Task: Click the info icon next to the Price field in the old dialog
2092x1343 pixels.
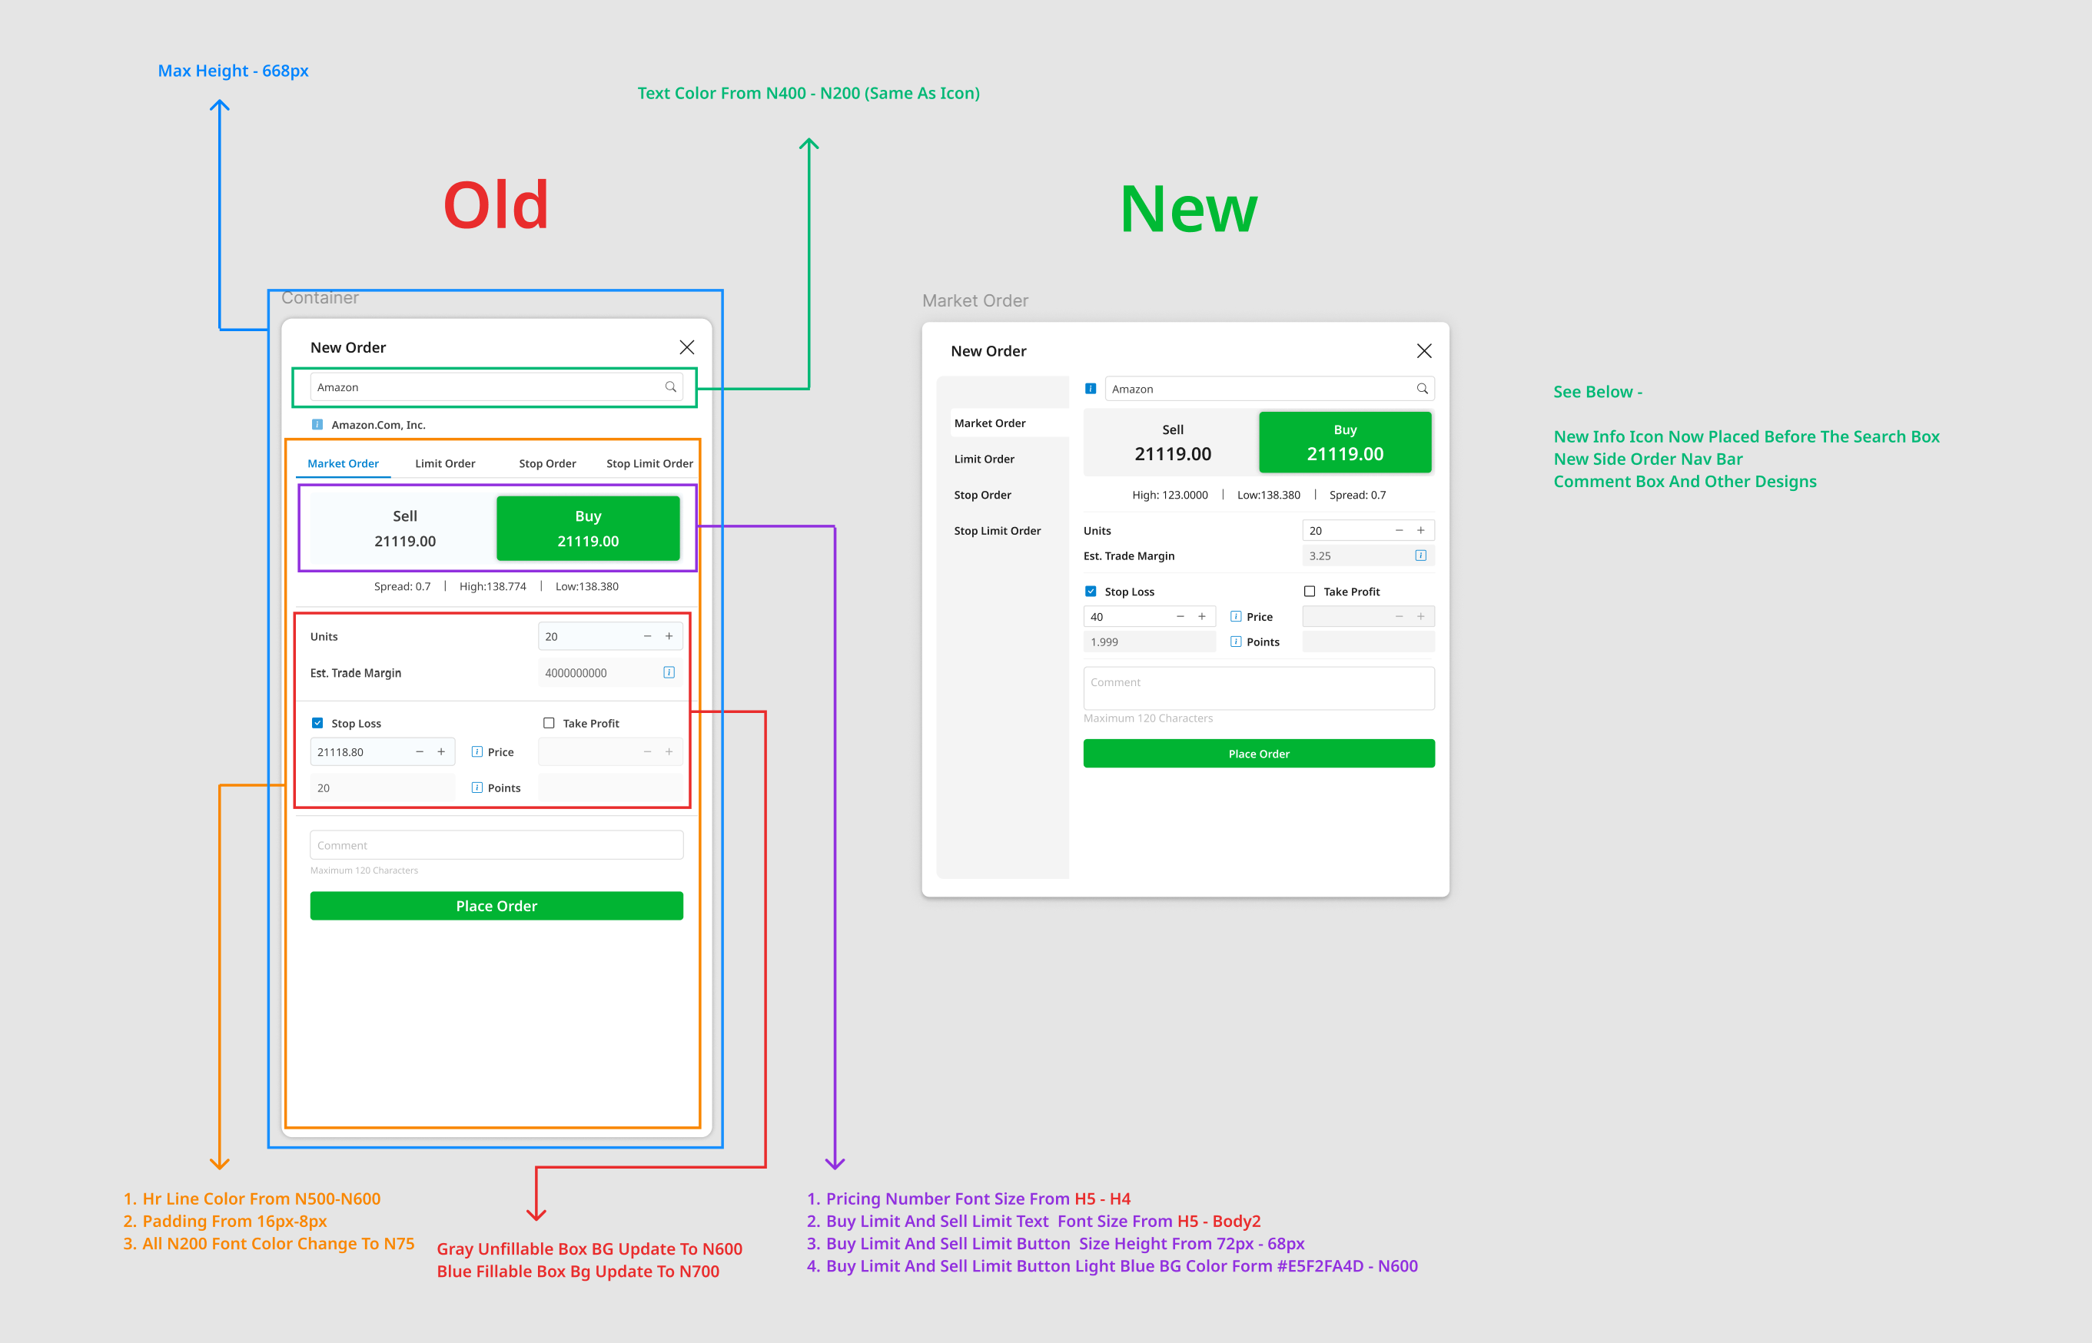Action: tap(477, 751)
